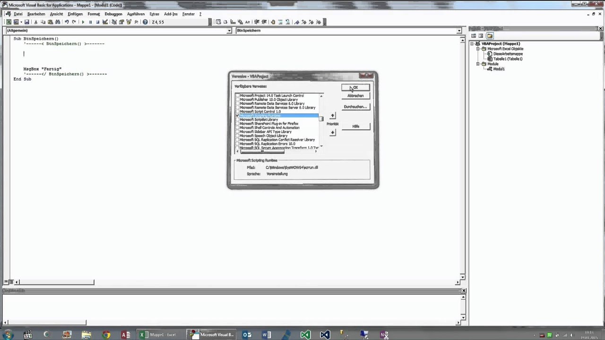The height and width of the screenshot is (340, 605).
Task: Click the Break pause toolbar icon
Action: click(90, 22)
